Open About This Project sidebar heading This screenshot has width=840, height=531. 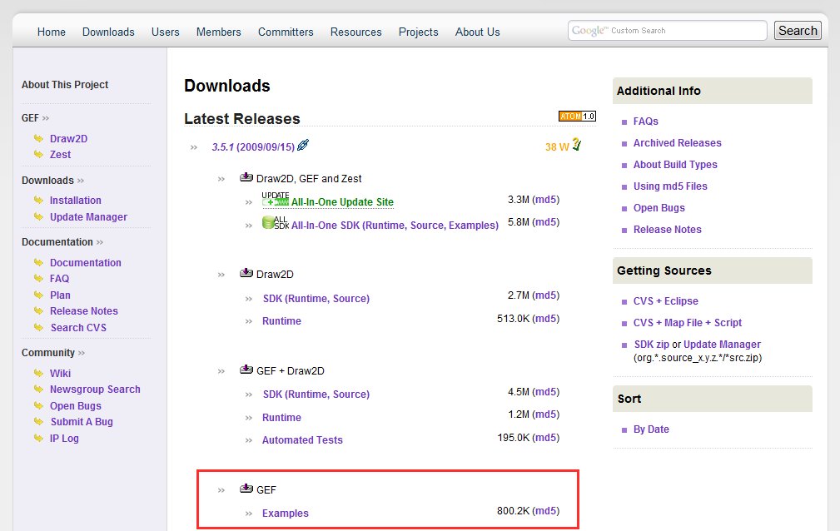coord(65,85)
